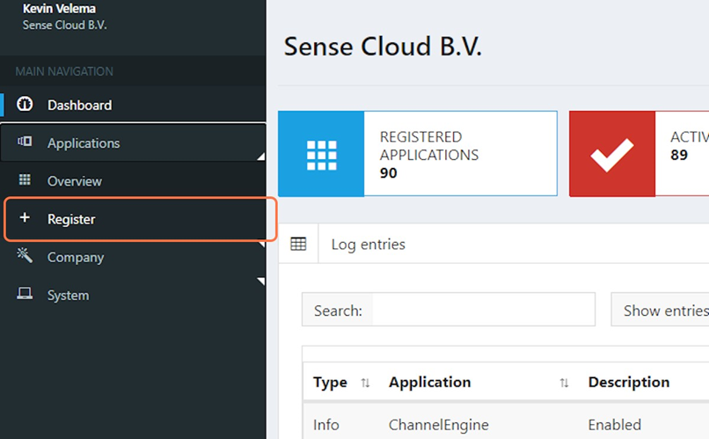The height and width of the screenshot is (439, 709).
Task: Sort by the Type column arrows
Action: 365,383
